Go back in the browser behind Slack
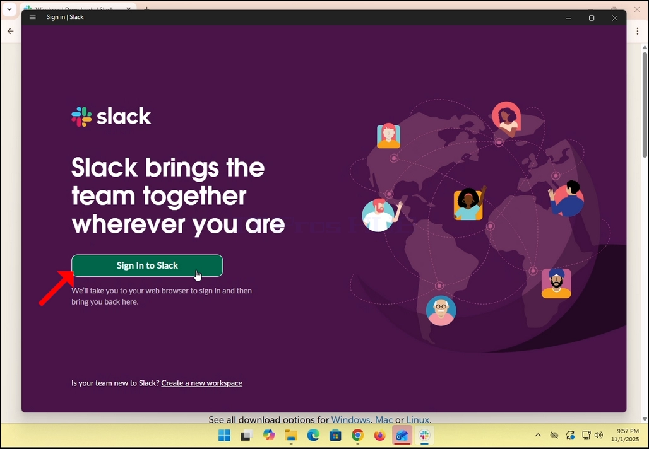The image size is (649, 449). (10, 31)
